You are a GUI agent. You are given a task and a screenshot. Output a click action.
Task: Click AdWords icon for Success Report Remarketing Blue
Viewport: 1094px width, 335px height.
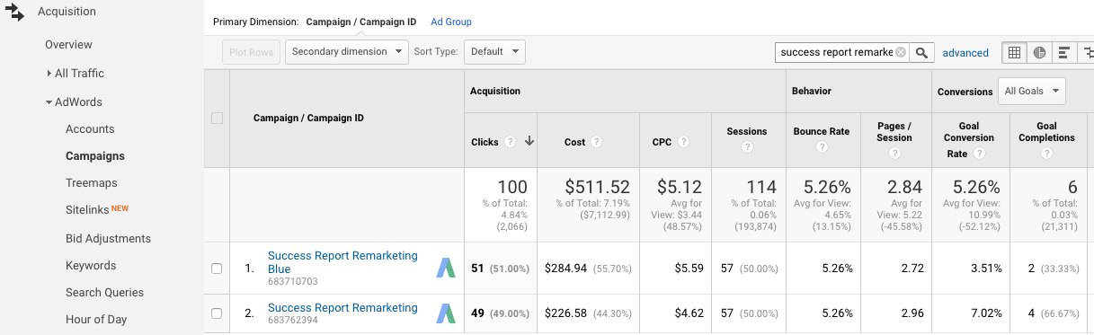click(x=446, y=269)
